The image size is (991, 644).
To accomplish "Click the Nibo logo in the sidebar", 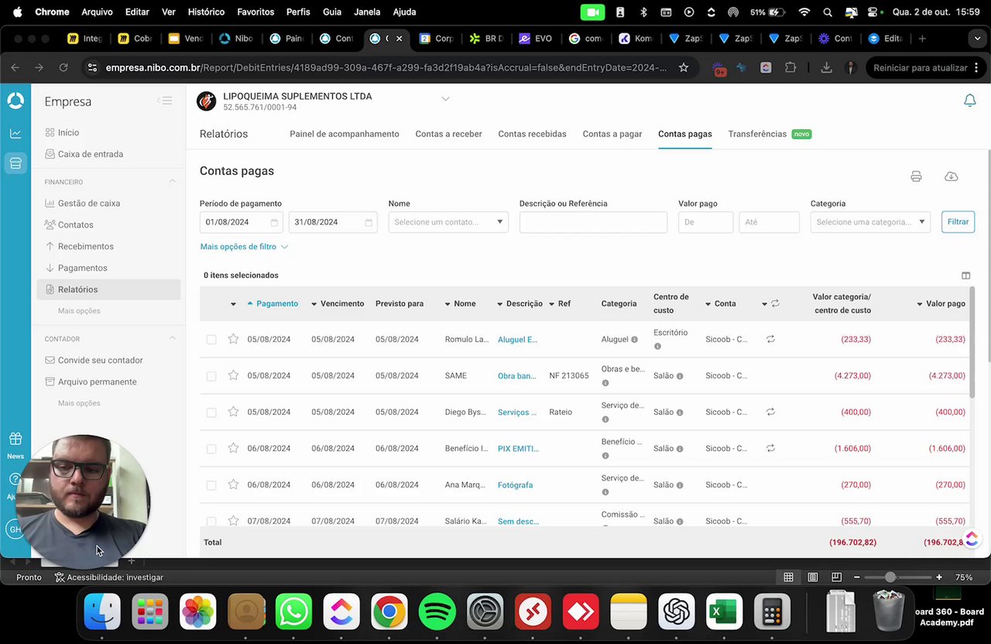I will [15, 101].
